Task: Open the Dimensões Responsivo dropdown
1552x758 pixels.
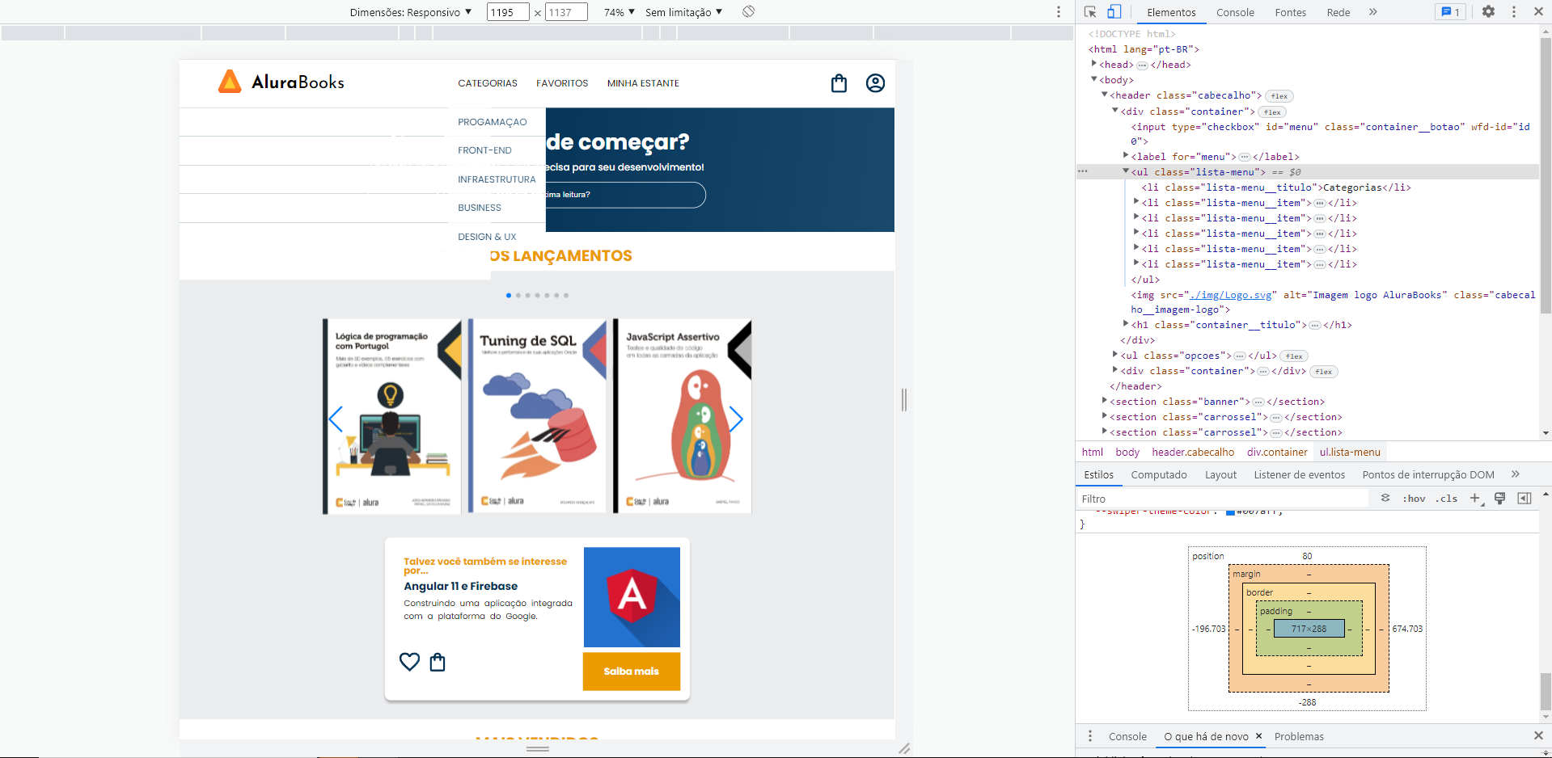Action: coord(411,12)
